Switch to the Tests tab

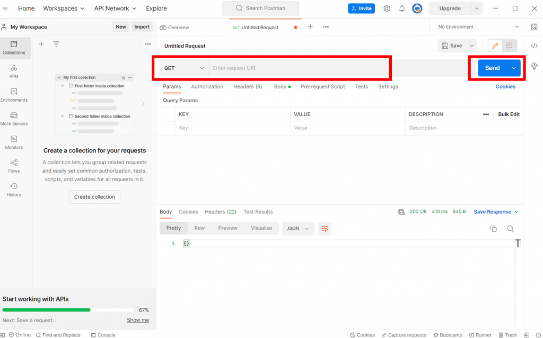point(362,86)
